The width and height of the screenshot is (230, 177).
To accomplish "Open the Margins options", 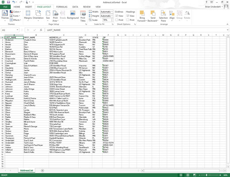I will pyautogui.click(x=28, y=15).
